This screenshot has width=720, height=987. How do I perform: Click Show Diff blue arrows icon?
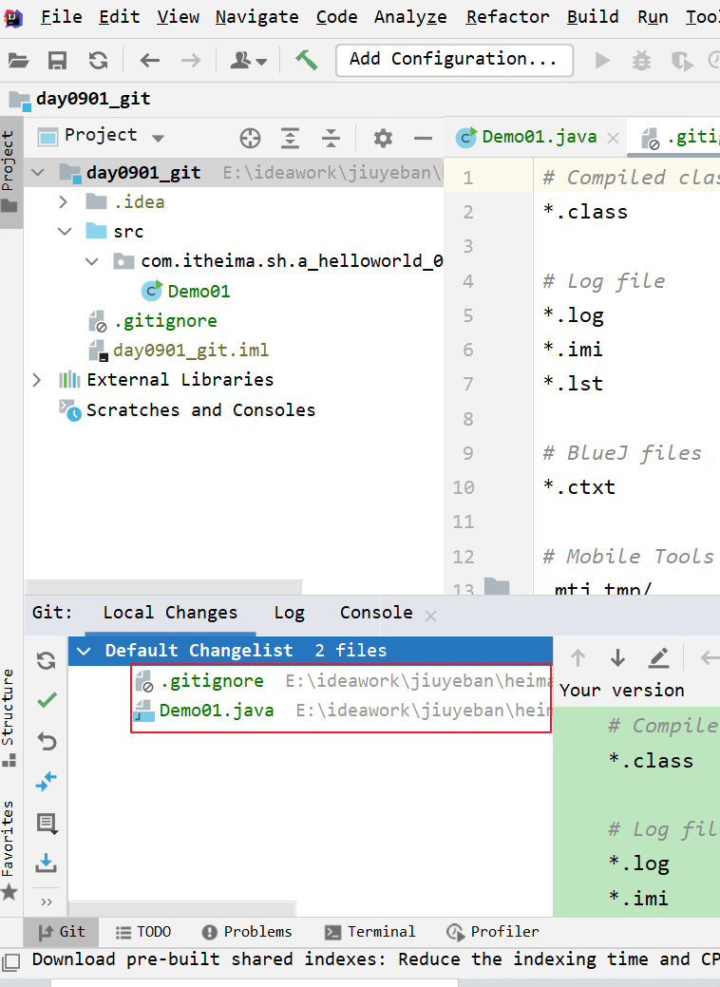pyautogui.click(x=47, y=781)
